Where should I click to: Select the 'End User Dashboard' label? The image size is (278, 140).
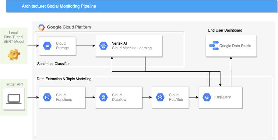coord(225,30)
